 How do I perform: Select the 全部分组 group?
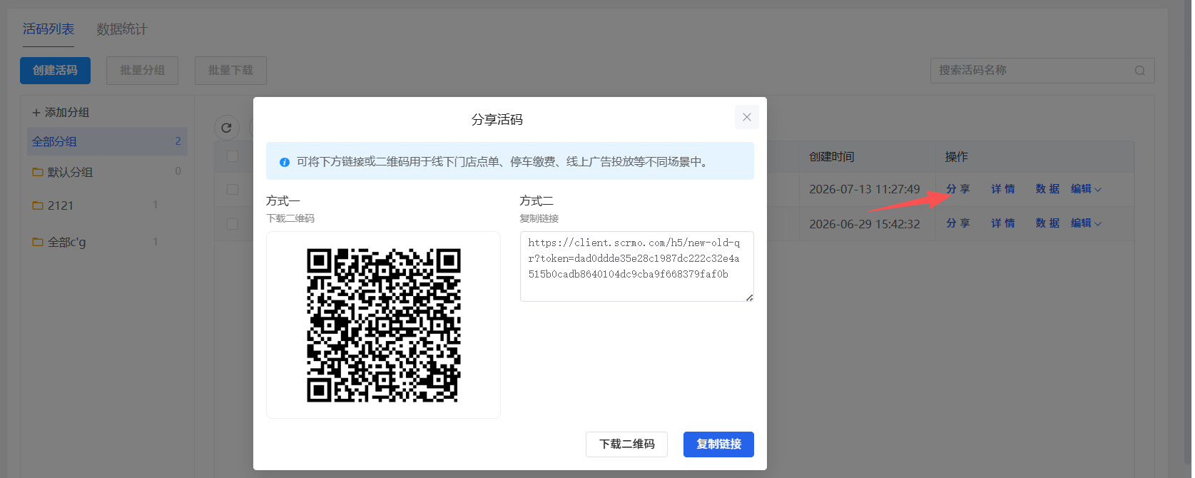click(x=107, y=141)
